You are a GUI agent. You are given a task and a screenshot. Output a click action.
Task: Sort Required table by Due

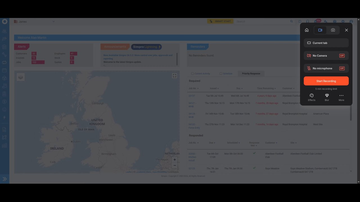tap(239, 88)
